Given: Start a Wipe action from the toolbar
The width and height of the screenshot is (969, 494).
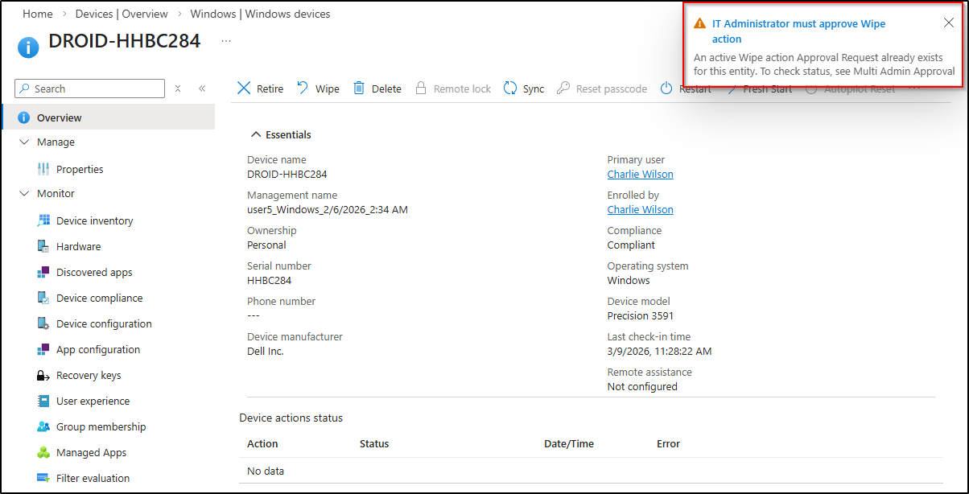Looking at the screenshot, I should (317, 89).
